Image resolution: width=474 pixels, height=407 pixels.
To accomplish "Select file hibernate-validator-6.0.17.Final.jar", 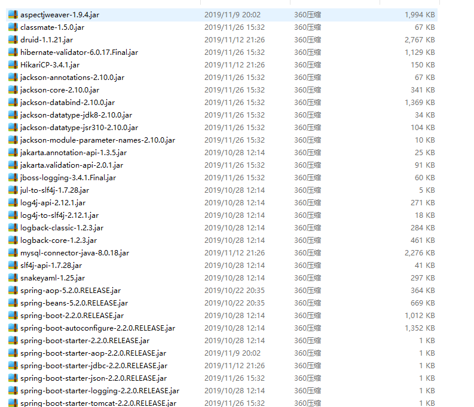I will (x=79, y=52).
